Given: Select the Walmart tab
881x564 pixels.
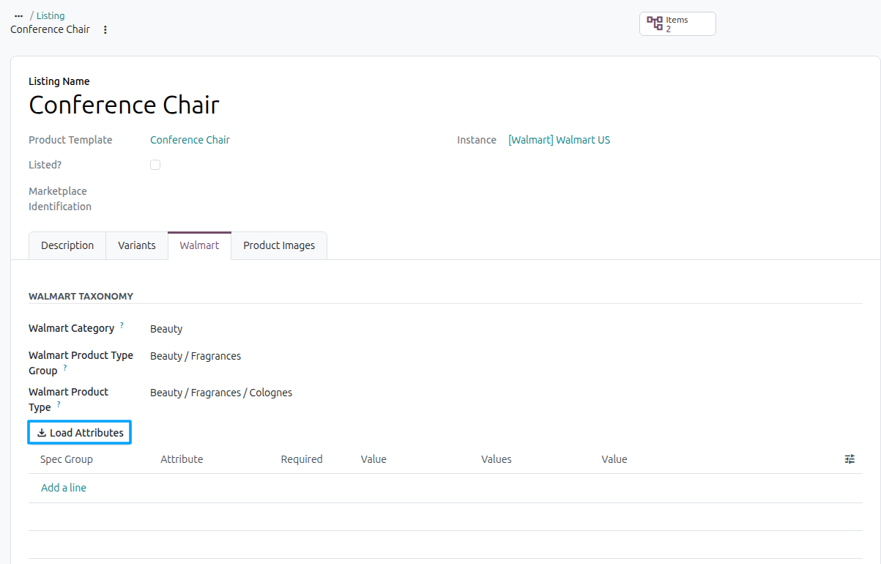Looking at the screenshot, I should pyautogui.click(x=199, y=245).
